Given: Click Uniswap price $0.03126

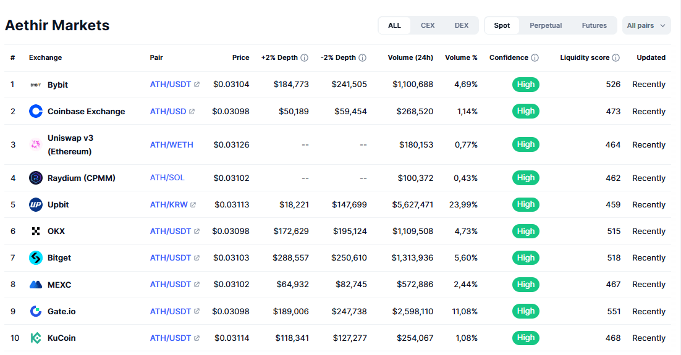Looking at the screenshot, I should [232, 145].
